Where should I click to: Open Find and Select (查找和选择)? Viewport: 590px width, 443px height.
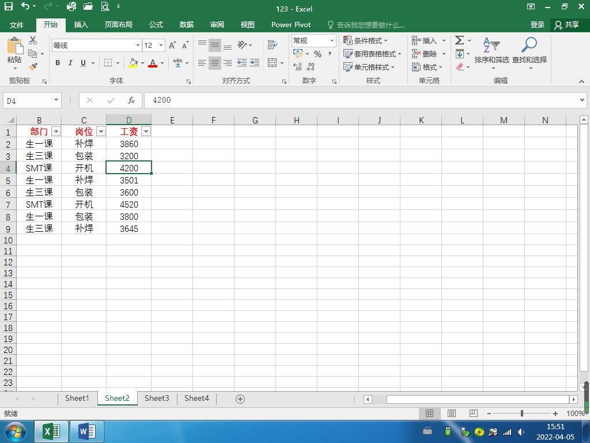(530, 54)
